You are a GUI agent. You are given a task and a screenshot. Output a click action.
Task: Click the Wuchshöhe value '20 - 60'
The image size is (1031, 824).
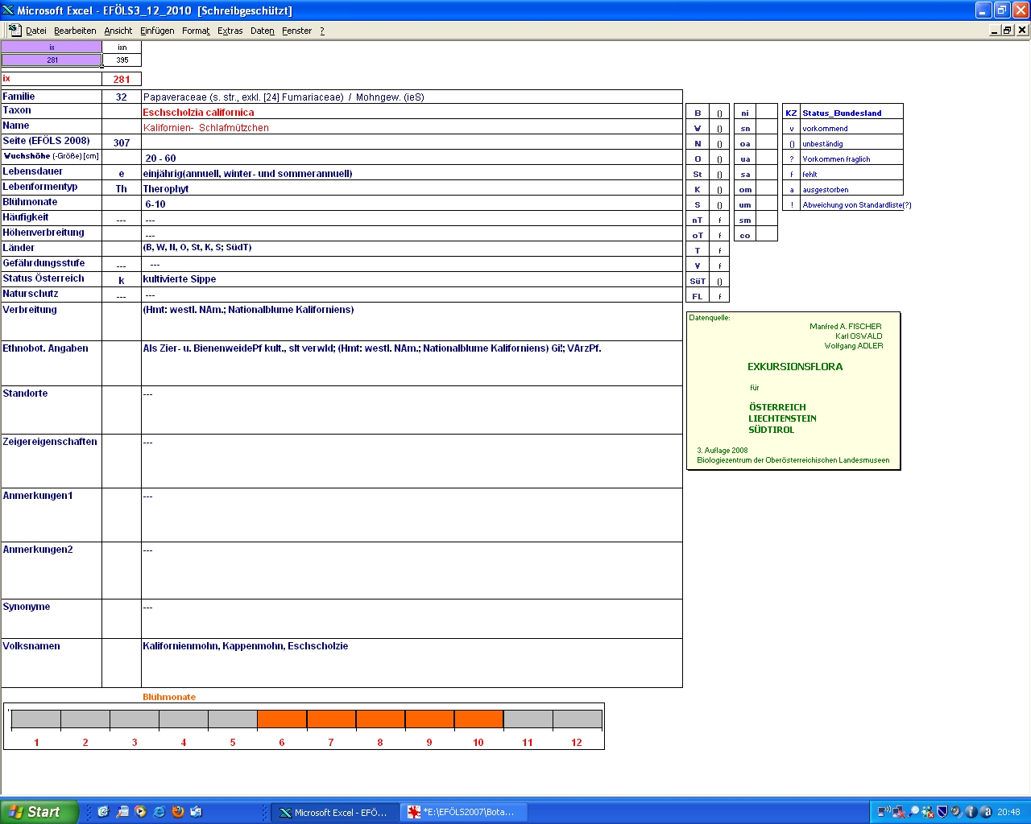pos(160,159)
